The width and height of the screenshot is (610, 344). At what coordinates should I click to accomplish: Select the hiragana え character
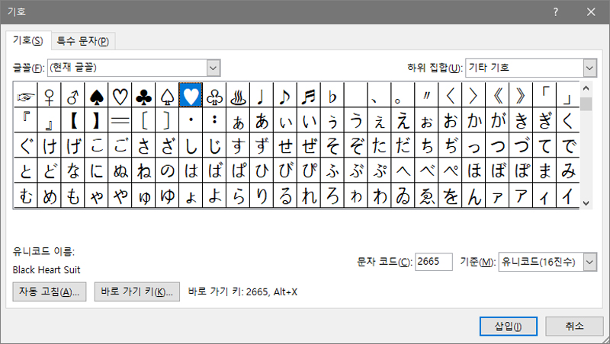403,120
